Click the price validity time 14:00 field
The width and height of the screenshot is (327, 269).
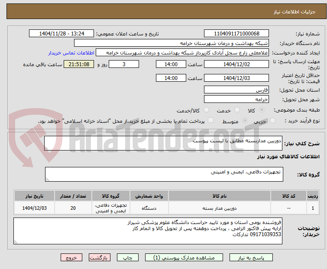(x=171, y=78)
